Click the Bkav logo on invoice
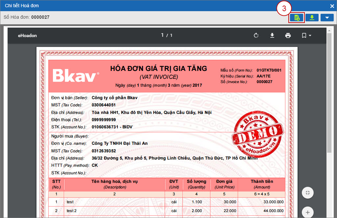The image size is (337, 218). click(76, 75)
